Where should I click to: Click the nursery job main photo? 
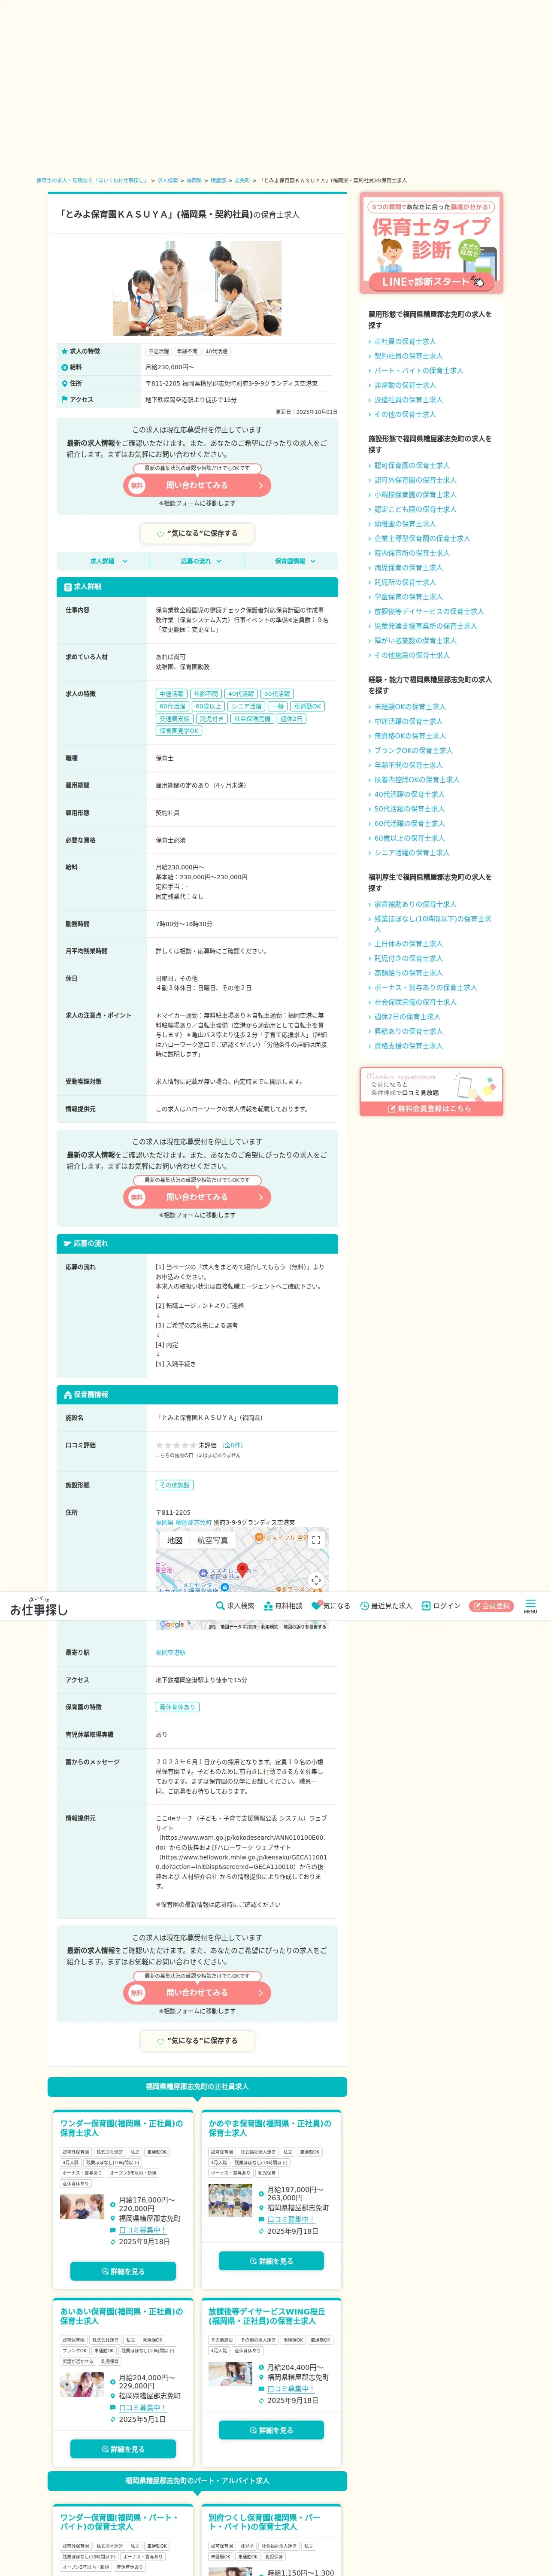pos(197,288)
